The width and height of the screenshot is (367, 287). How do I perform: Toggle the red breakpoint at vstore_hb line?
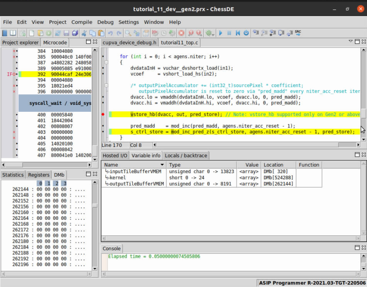103,114
